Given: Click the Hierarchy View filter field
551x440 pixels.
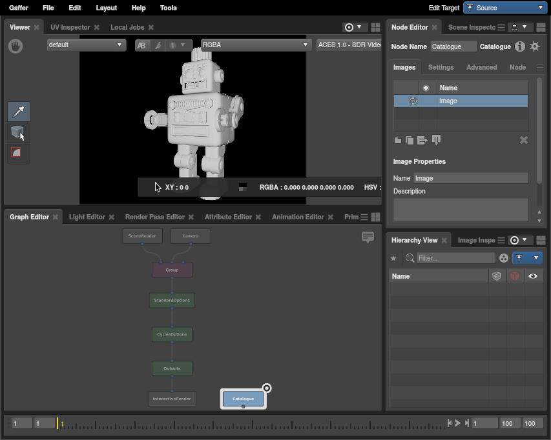Looking at the screenshot, I should pos(455,258).
